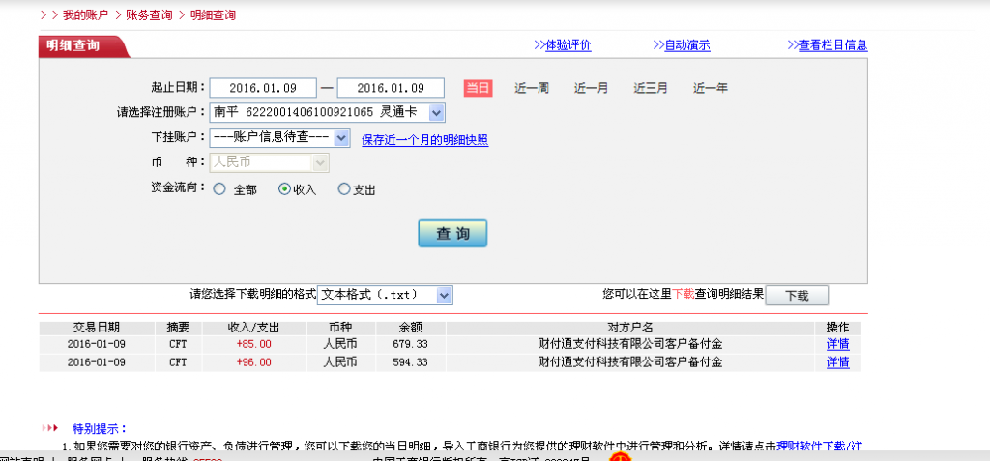Image resolution: width=990 pixels, height=461 pixels.
Task: Open the registered account 灵通卡 dropdown
Action: coord(436,113)
